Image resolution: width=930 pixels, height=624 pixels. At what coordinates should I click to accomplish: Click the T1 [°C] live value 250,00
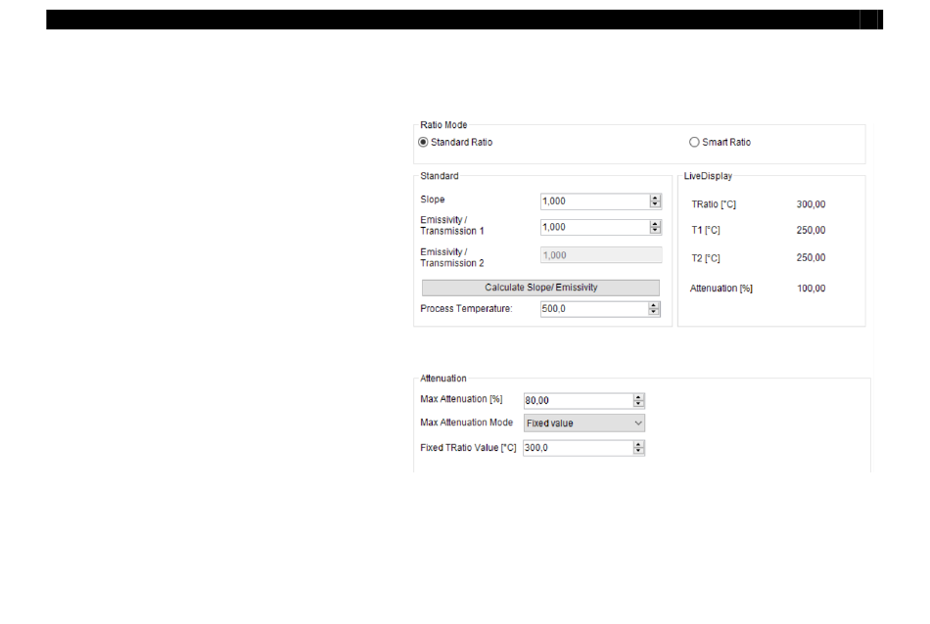pos(811,230)
